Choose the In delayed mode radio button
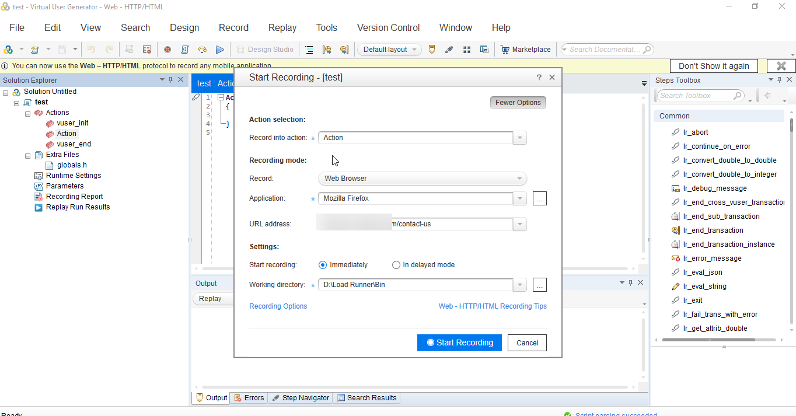 pos(396,264)
